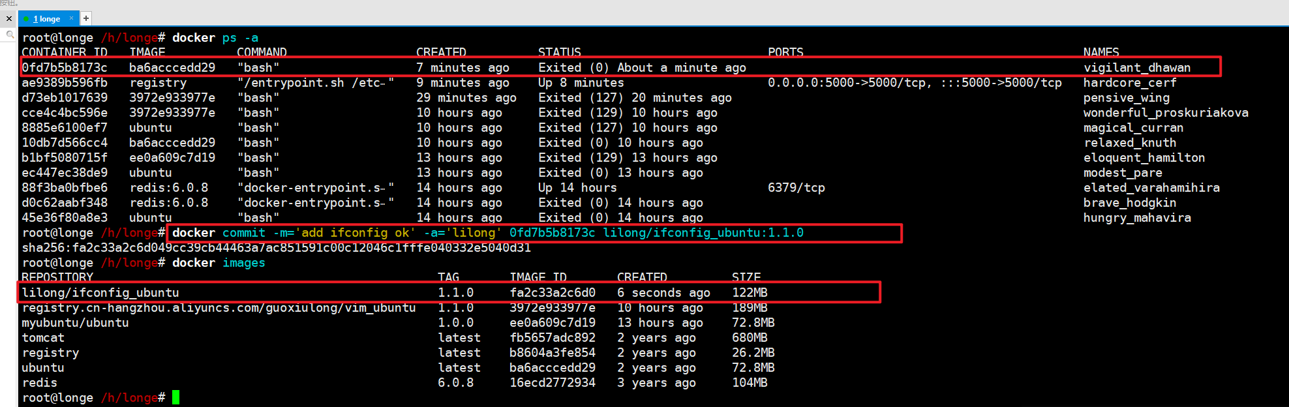This screenshot has height=407, width=1289.
Task: Click the green cursor at the last prompt
Action: [x=175, y=397]
